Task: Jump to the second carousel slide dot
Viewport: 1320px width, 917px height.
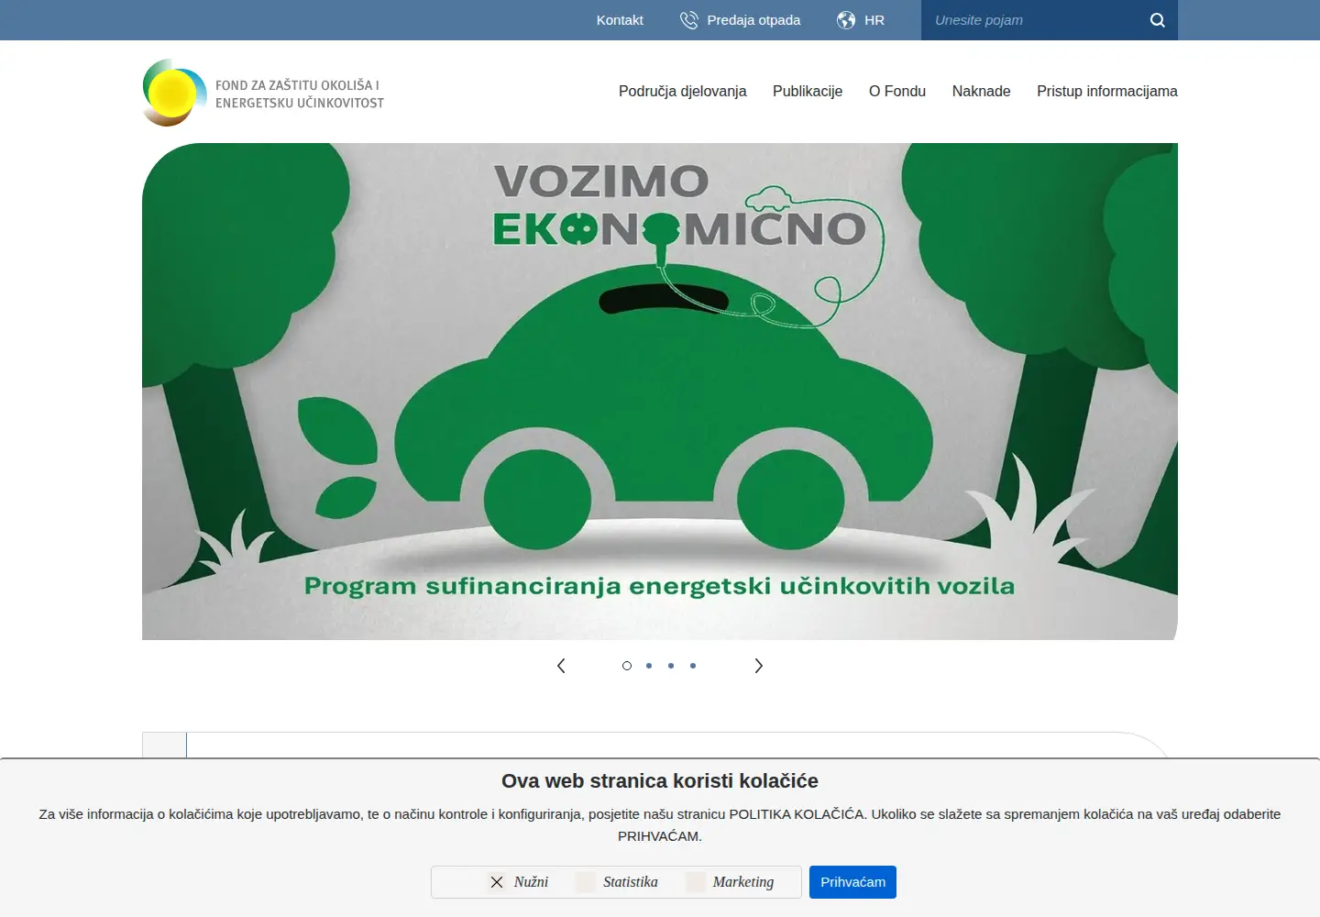Action: (649, 666)
